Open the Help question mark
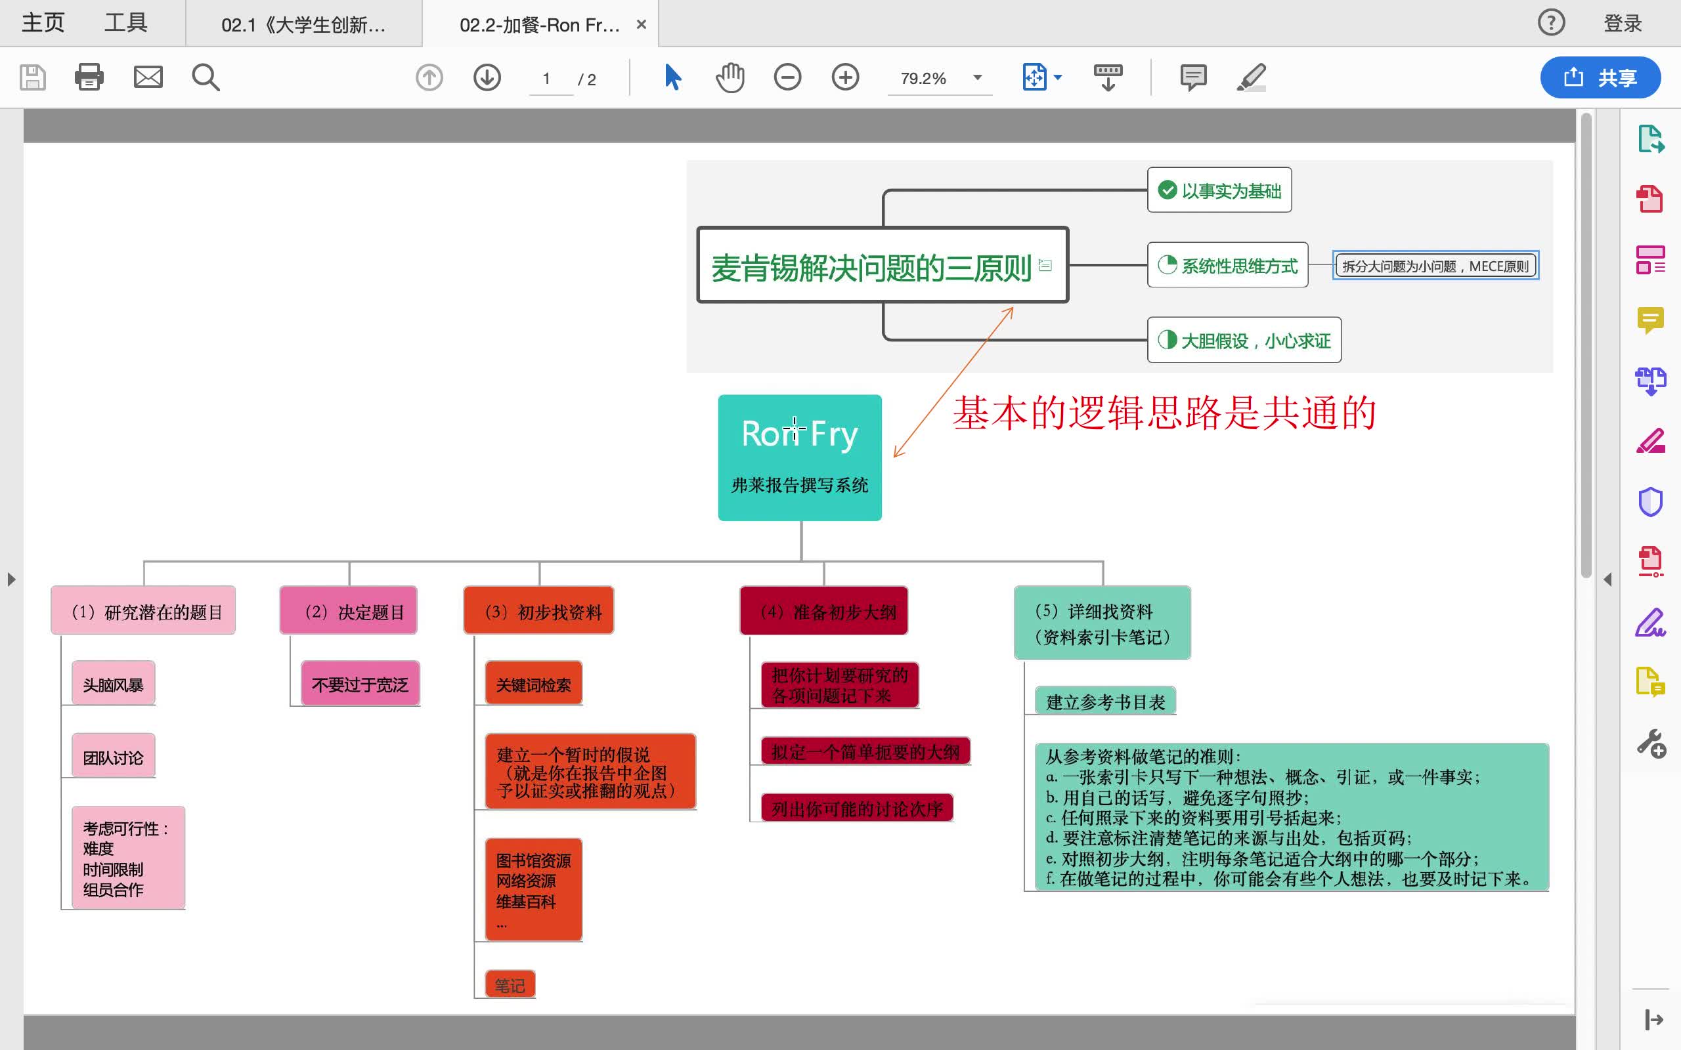 (x=1551, y=23)
